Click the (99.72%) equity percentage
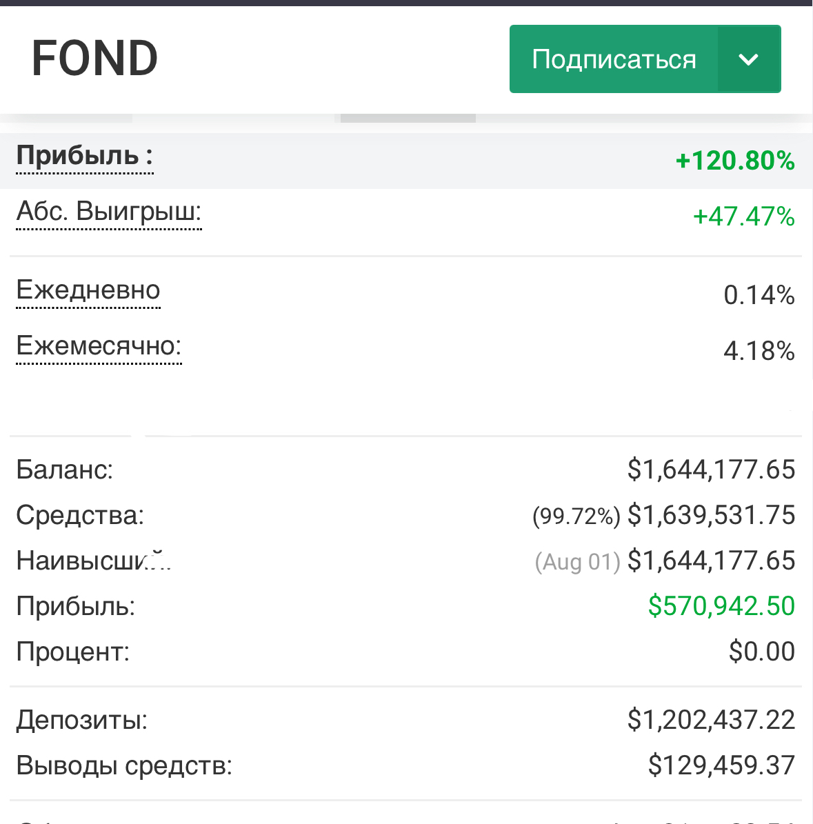The image size is (813, 824). tap(576, 516)
